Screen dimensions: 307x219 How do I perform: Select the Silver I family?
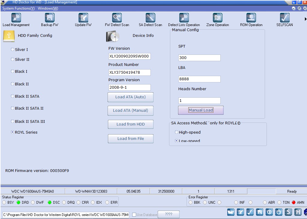[x=13, y=49]
